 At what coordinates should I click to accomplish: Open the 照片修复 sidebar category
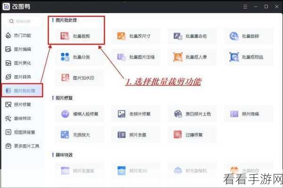pos(22,104)
